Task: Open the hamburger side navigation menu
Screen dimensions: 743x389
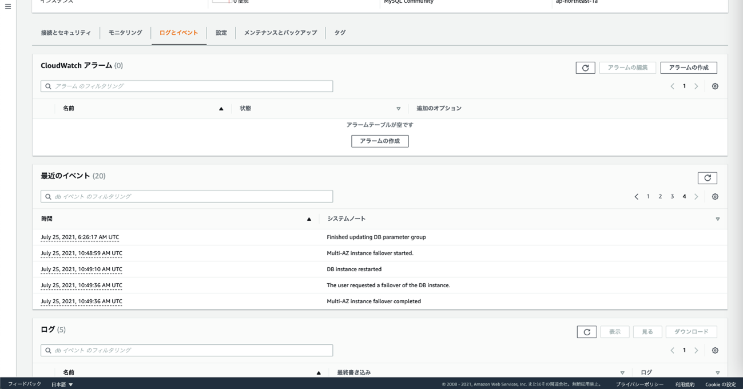Action: (x=8, y=7)
